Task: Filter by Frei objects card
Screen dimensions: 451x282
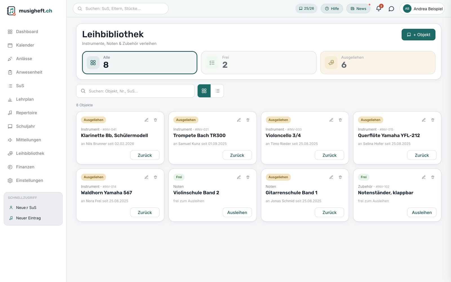Action: point(258,63)
